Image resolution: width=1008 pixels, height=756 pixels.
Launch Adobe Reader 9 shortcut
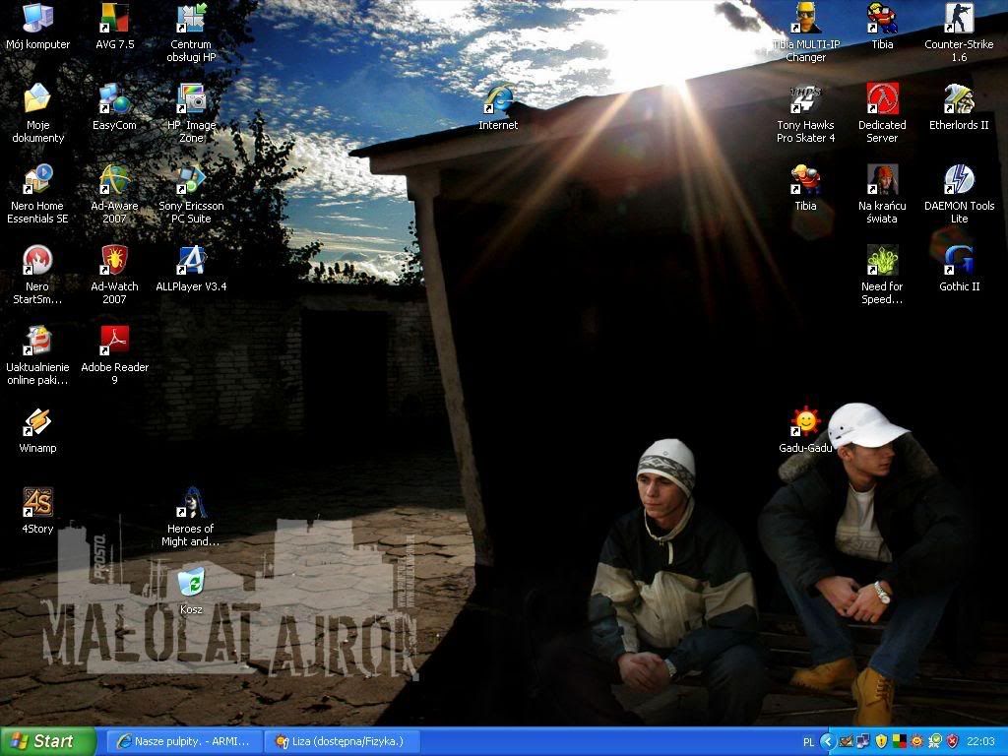pyautogui.click(x=114, y=342)
